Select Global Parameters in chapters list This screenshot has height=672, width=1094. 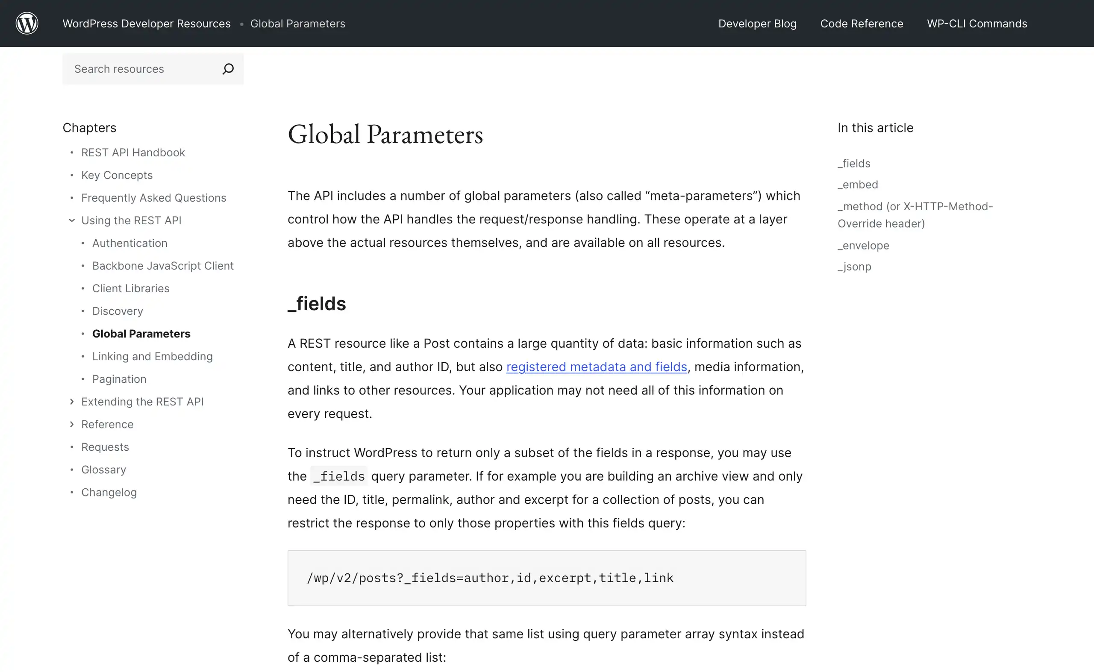tap(141, 334)
